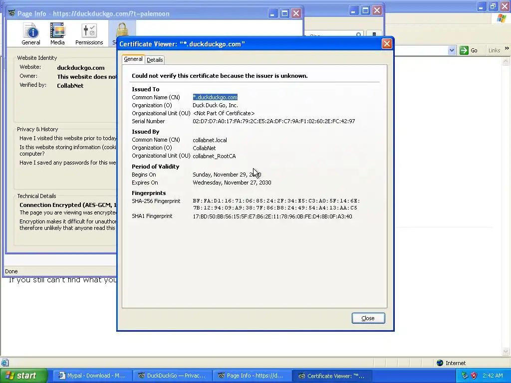Click the CollabNet issuer organization value
The image size is (511, 383).
[204, 148]
